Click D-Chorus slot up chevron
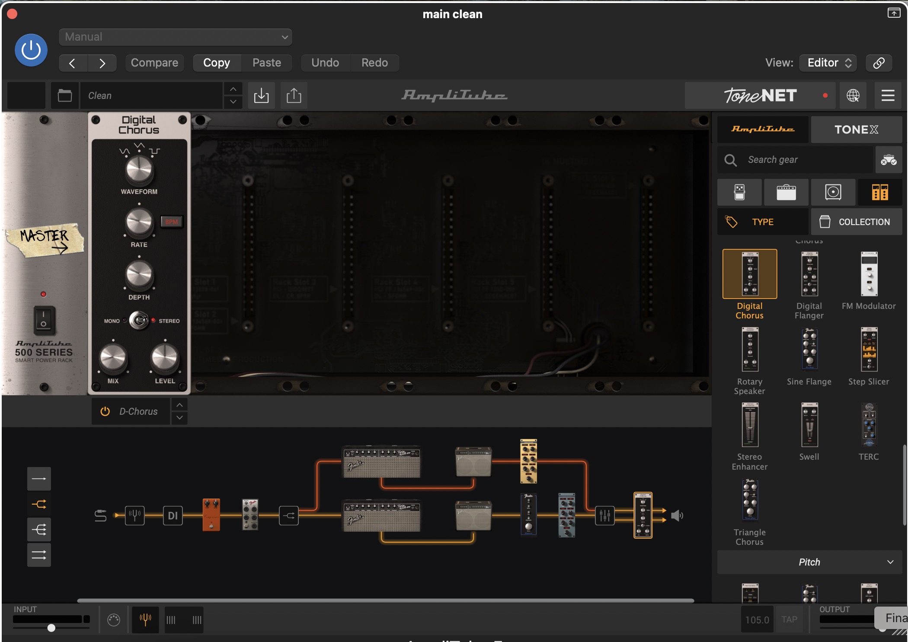Viewport: 908px width, 642px height. [x=179, y=405]
